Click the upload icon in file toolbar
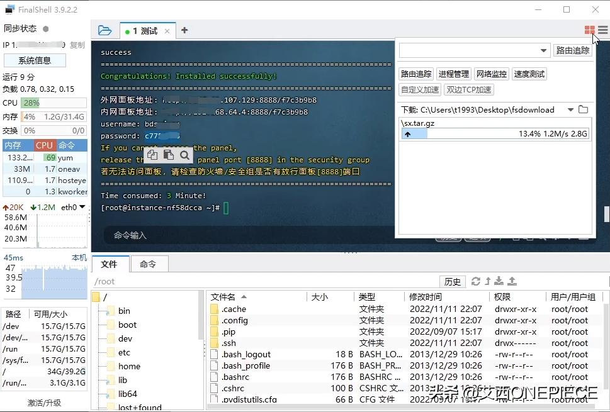The height and width of the screenshot is (412, 610). click(512, 281)
